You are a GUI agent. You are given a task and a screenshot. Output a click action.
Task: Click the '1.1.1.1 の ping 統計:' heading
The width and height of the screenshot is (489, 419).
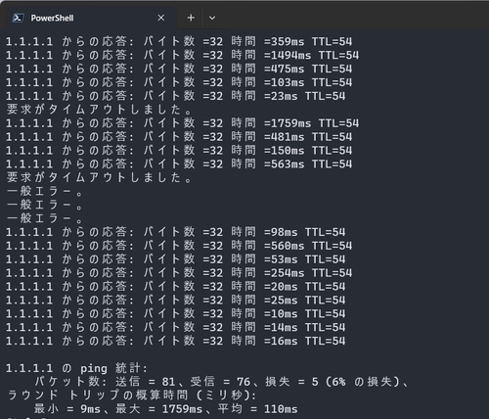click(x=76, y=368)
